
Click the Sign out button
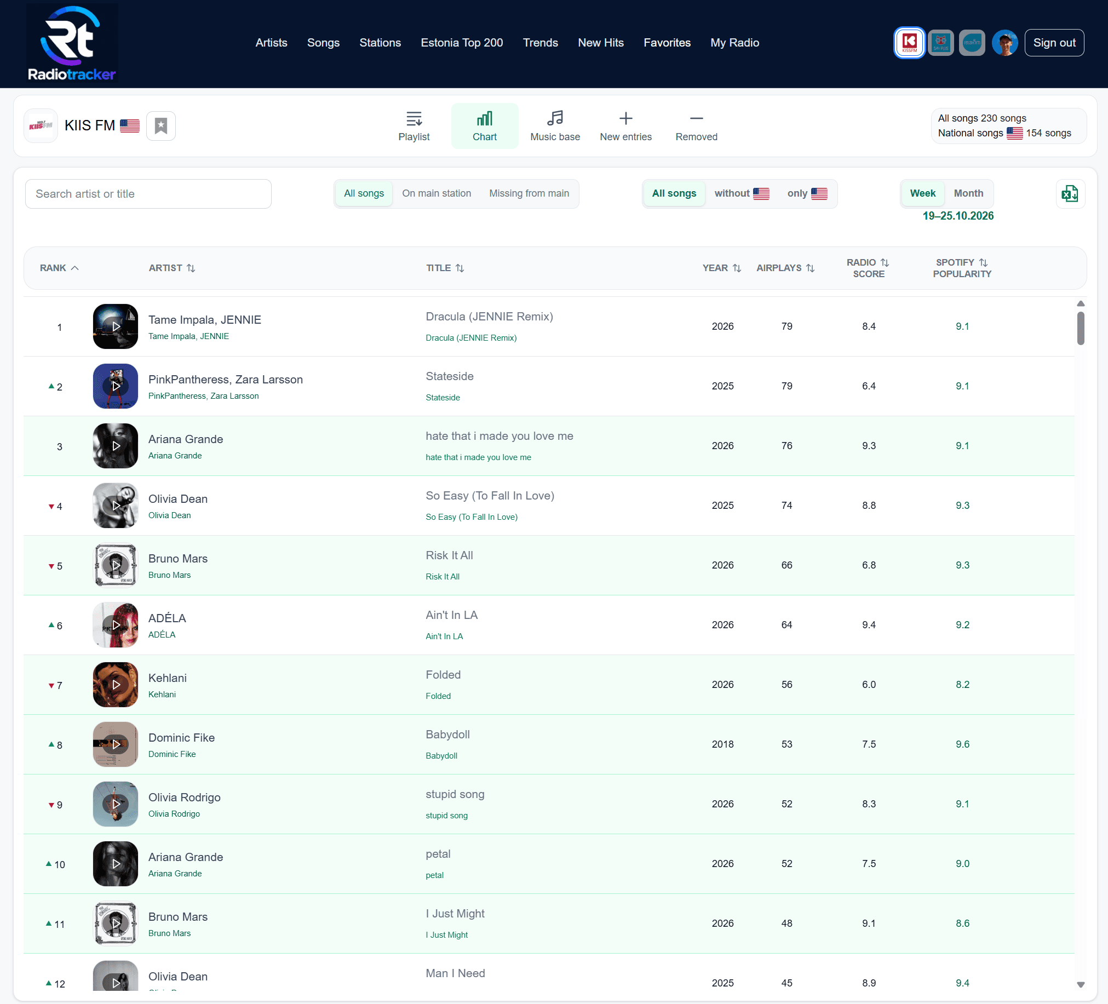[1054, 43]
